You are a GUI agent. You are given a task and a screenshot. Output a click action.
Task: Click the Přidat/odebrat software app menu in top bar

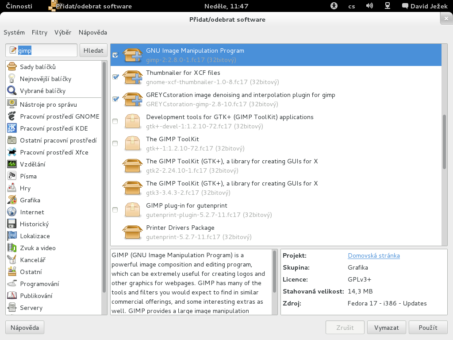[90, 6]
